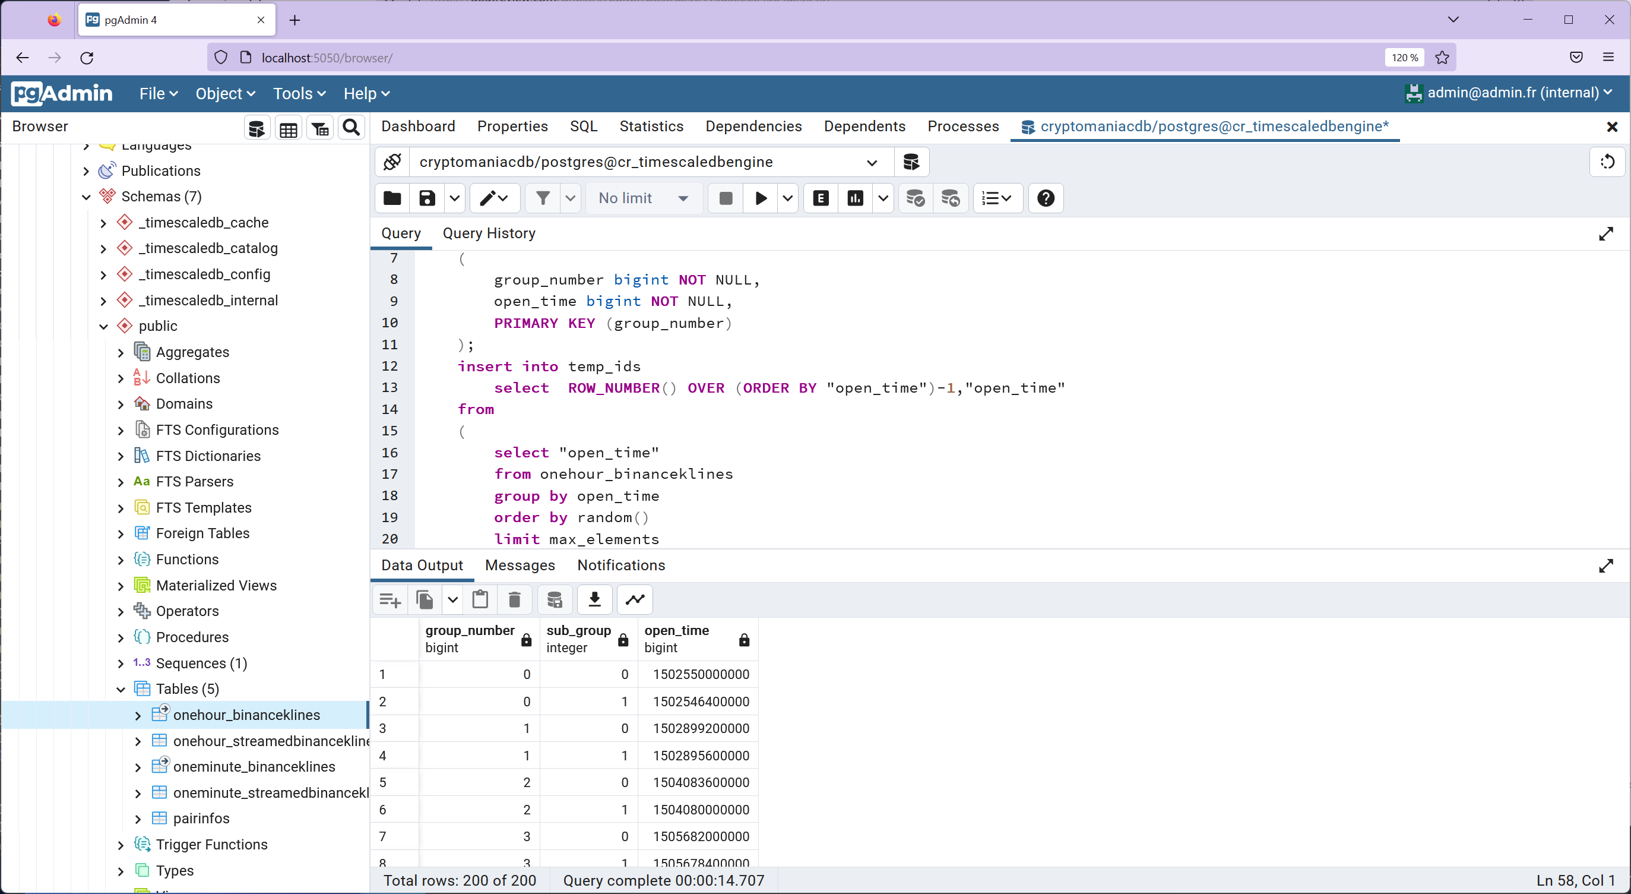The width and height of the screenshot is (1631, 894).
Task: Switch to the Messages tab
Action: point(520,566)
